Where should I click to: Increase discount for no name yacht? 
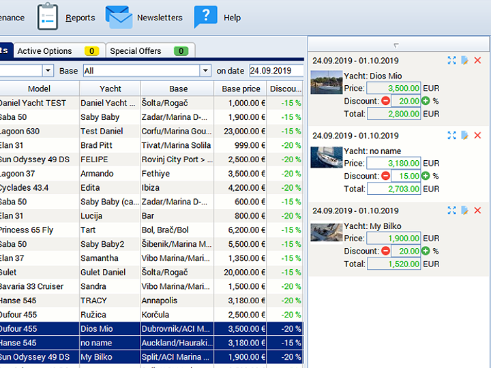click(x=426, y=176)
